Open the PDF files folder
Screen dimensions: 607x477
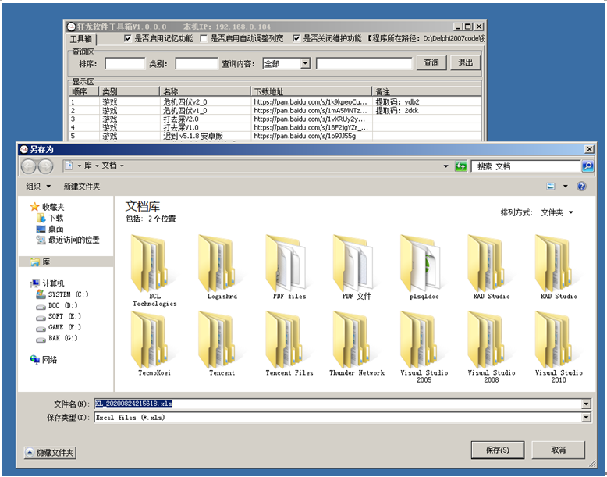[x=289, y=265]
